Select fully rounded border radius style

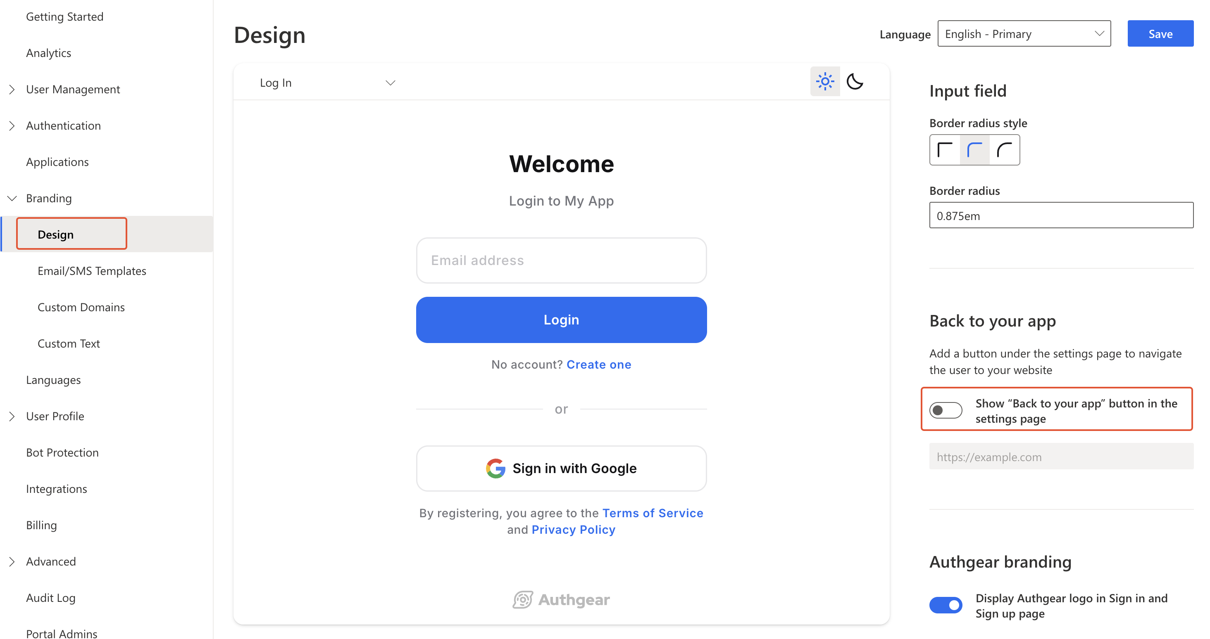[1004, 150]
